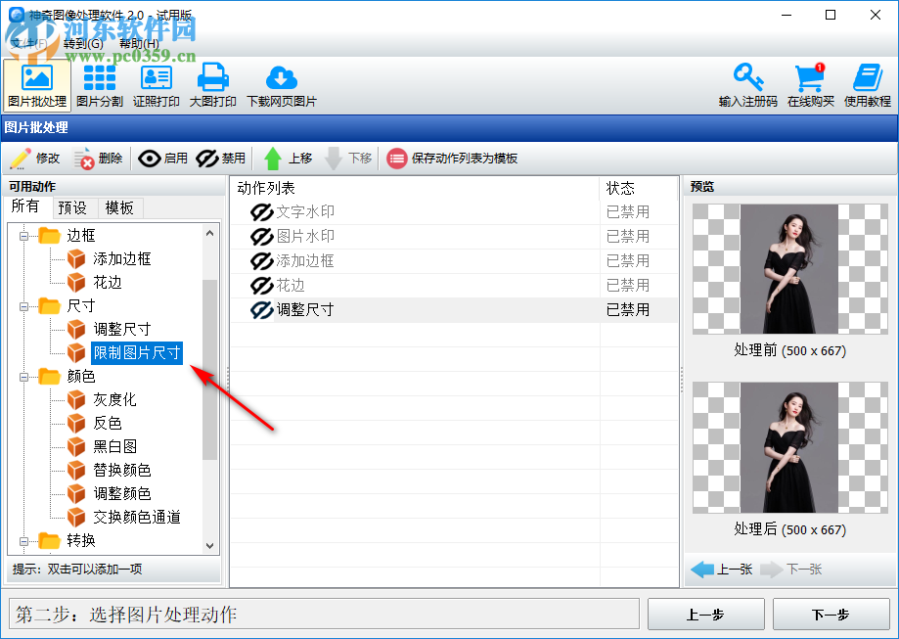Select the 反色 invert color action
Image resolution: width=899 pixels, height=639 pixels.
click(x=108, y=423)
